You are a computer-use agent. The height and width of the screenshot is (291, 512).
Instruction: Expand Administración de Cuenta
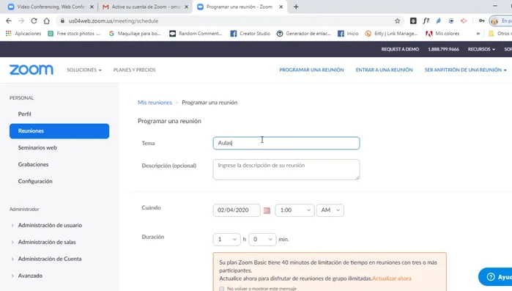pyautogui.click(x=50, y=259)
